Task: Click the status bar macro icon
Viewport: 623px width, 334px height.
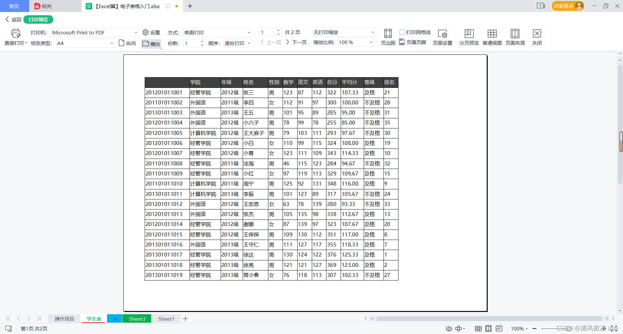Action: (x=8, y=328)
